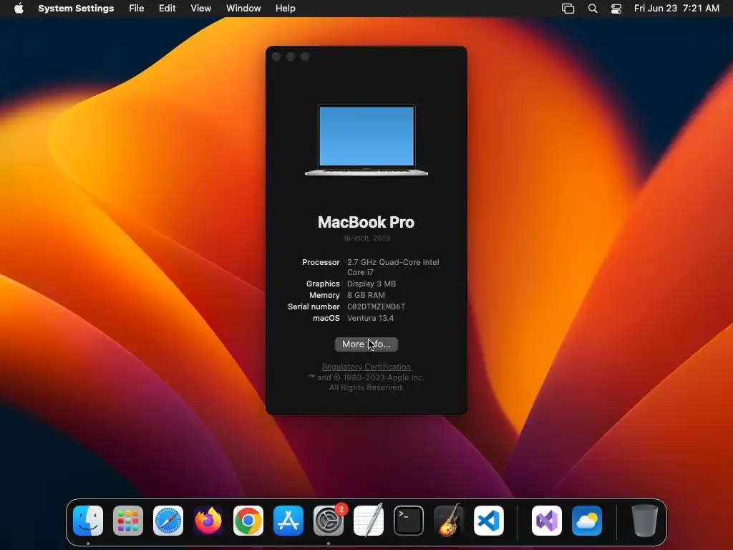Open the Apple menu
Screen dimensions: 733x550
(19, 9)
